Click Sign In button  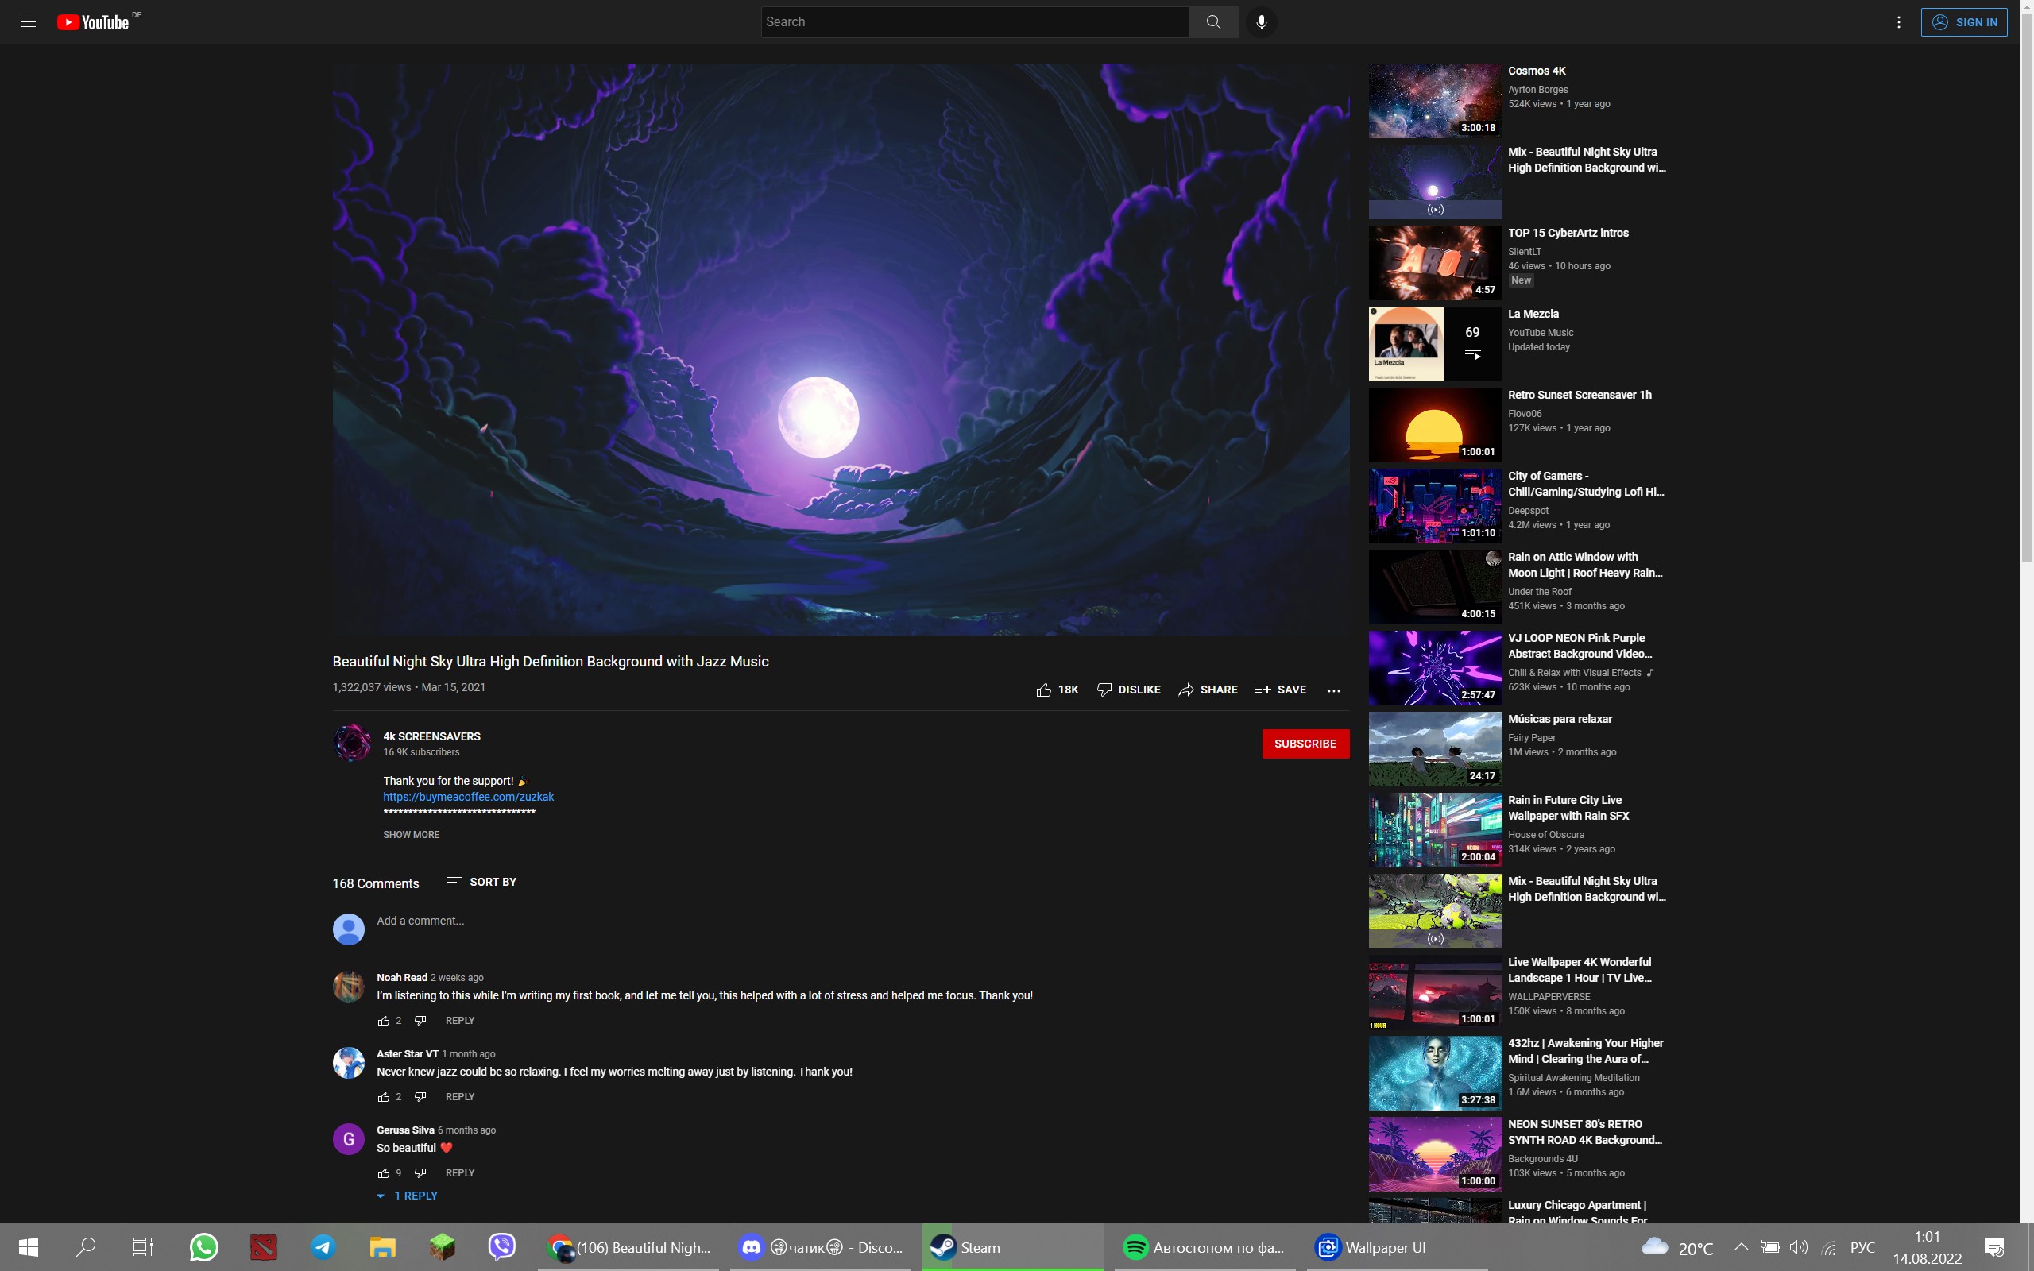click(x=1963, y=22)
